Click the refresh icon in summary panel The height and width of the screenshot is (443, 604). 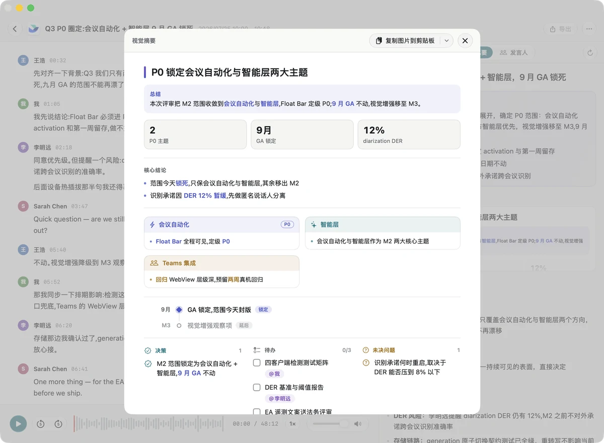(x=590, y=52)
